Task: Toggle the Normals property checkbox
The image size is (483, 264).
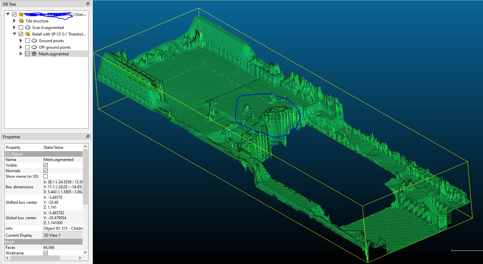Action: coord(46,171)
